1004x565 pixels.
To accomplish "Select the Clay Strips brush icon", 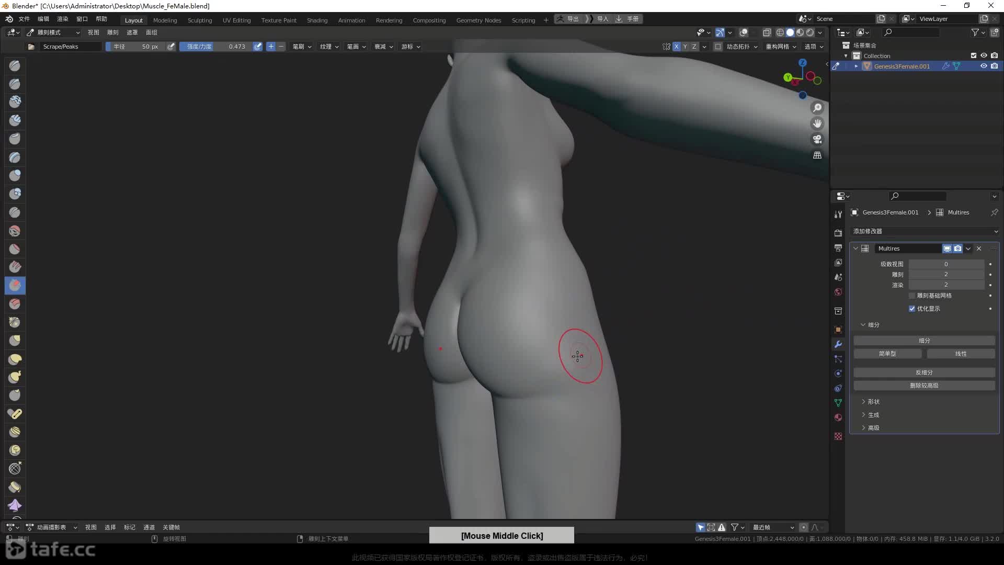I will coord(15,120).
